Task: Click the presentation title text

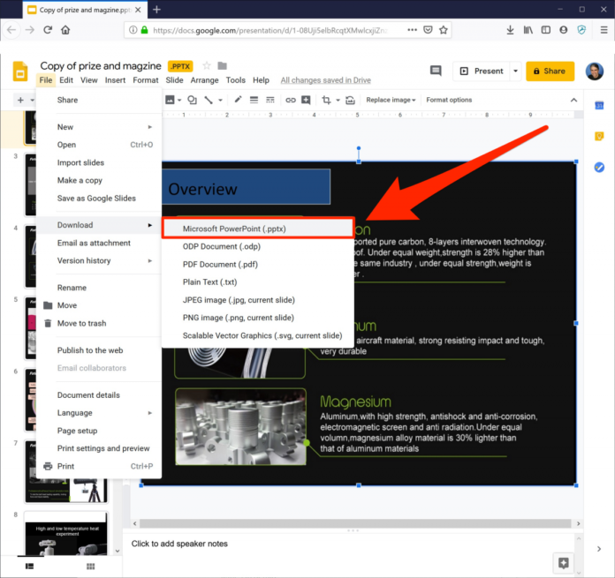Action: click(x=101, y=66)
